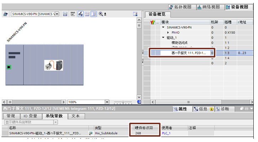Open the 属性 inspector tab

(x=181, y=109)
